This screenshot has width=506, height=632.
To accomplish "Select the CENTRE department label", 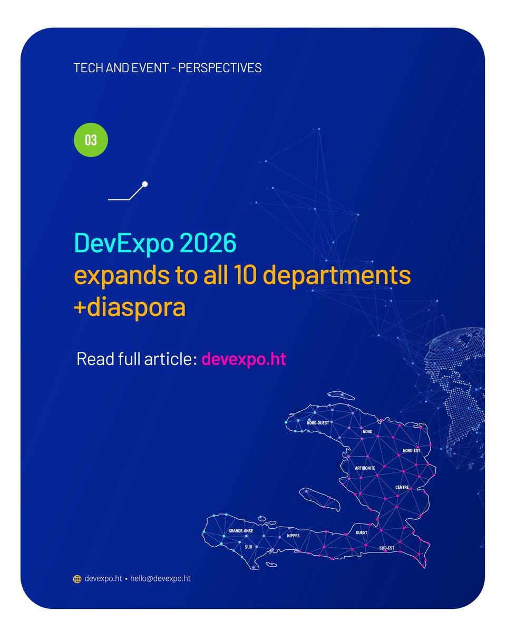I will coord(402,488).
